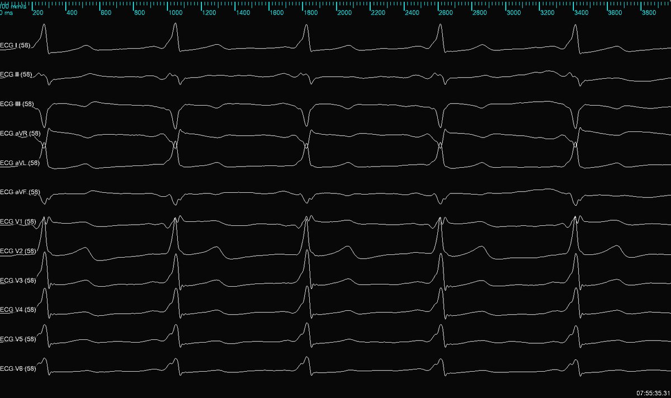Click the 1000 ms mark on time ruler
The image size is (671, 398).
pos(175,12)
